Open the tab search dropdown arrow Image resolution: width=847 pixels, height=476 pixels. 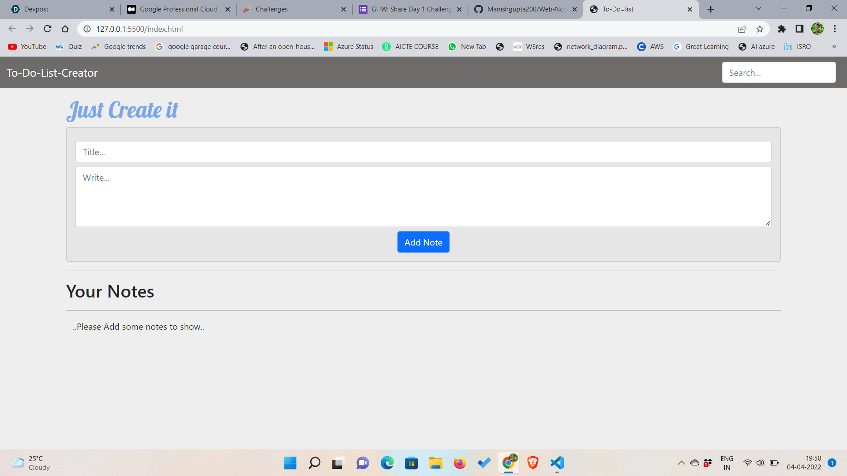pos(758,8)
